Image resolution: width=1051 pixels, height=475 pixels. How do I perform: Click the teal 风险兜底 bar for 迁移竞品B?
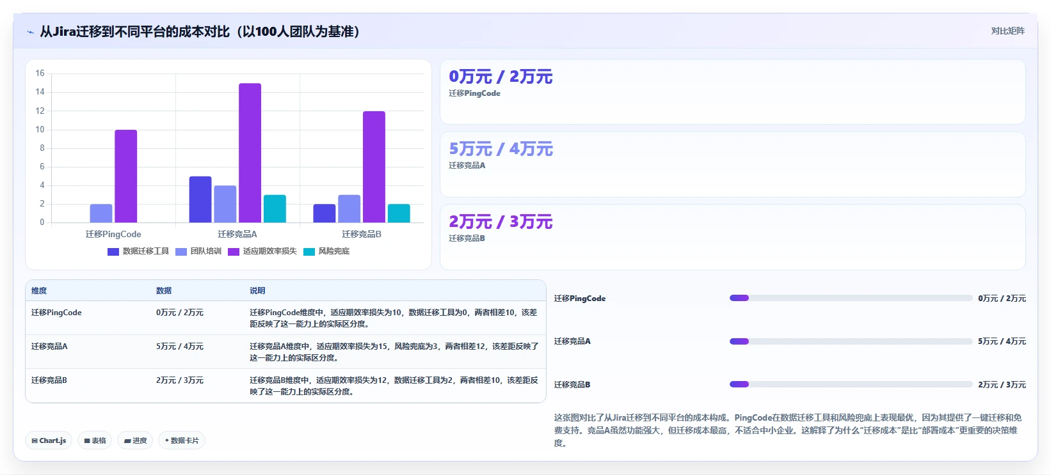tap(399, 214)
